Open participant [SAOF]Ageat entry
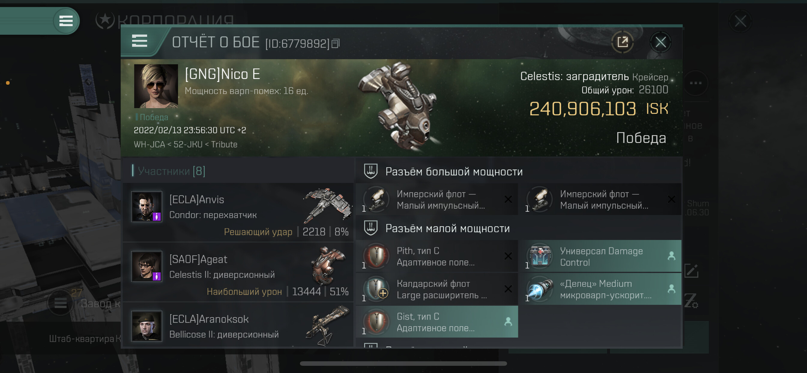The width and height of the screenshot is (807, 373). [238, 272]
